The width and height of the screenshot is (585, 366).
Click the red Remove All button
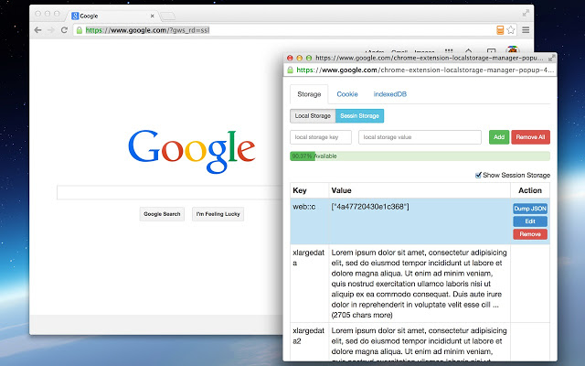530,137
